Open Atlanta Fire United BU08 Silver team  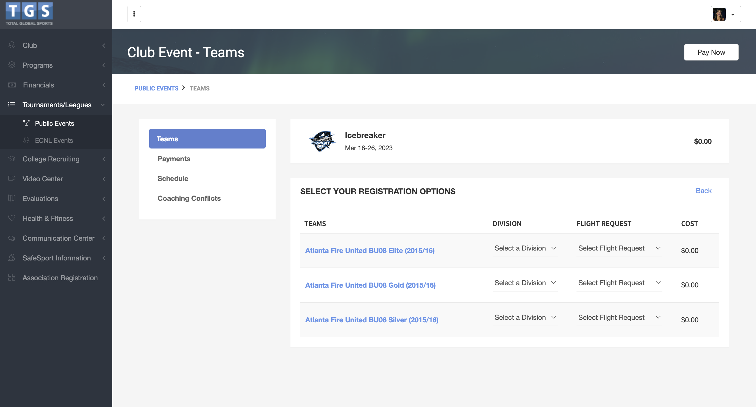tap(372, 320)
